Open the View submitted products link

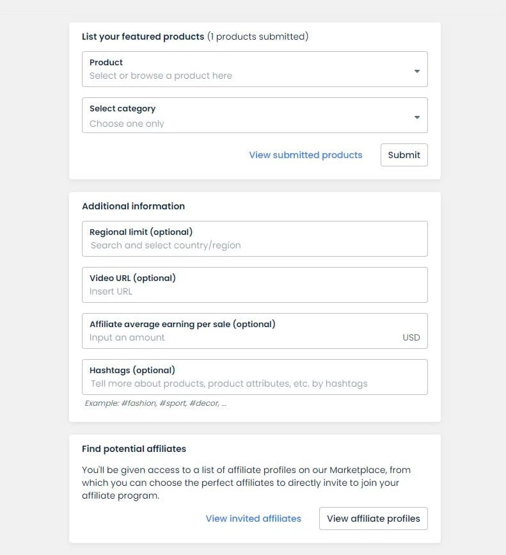click(306, 155)
